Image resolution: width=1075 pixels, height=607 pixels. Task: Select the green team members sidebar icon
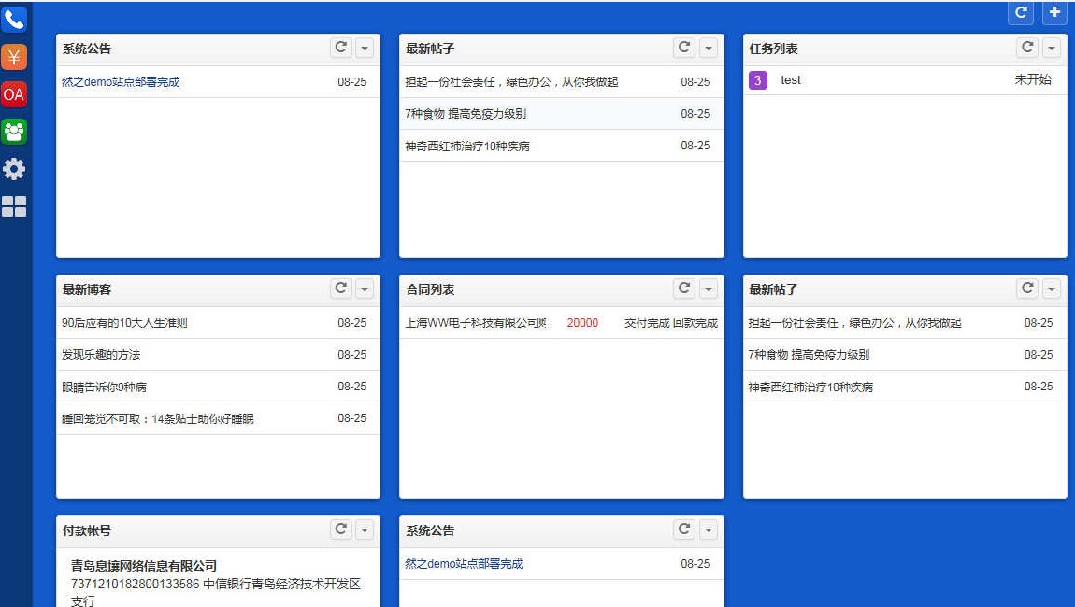15,132
